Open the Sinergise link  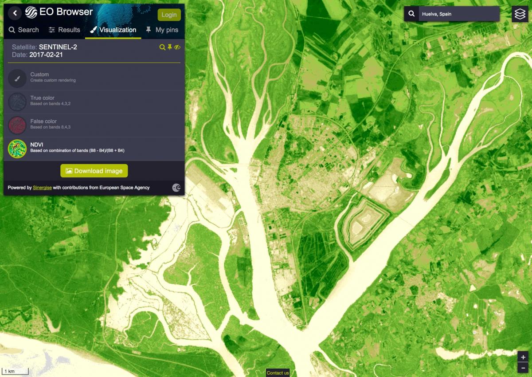(x=43, y=188)
